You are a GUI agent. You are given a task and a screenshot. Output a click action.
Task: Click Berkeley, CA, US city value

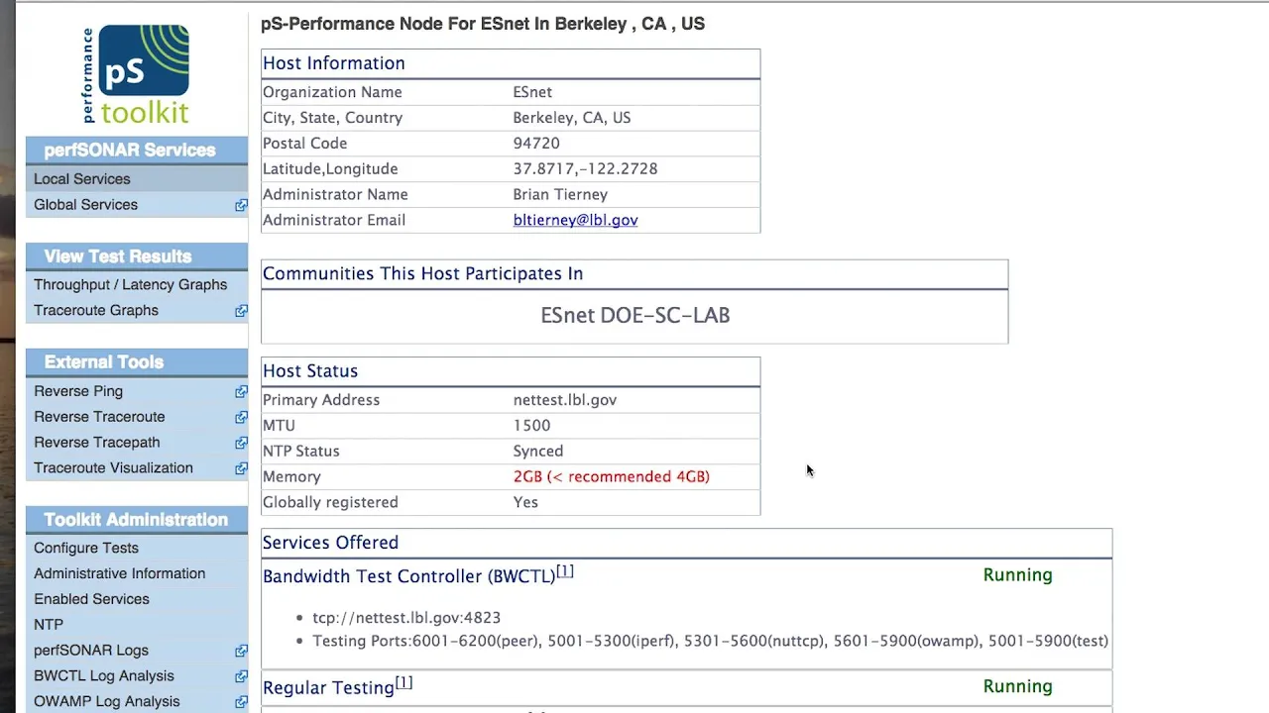tap(572, 118)
